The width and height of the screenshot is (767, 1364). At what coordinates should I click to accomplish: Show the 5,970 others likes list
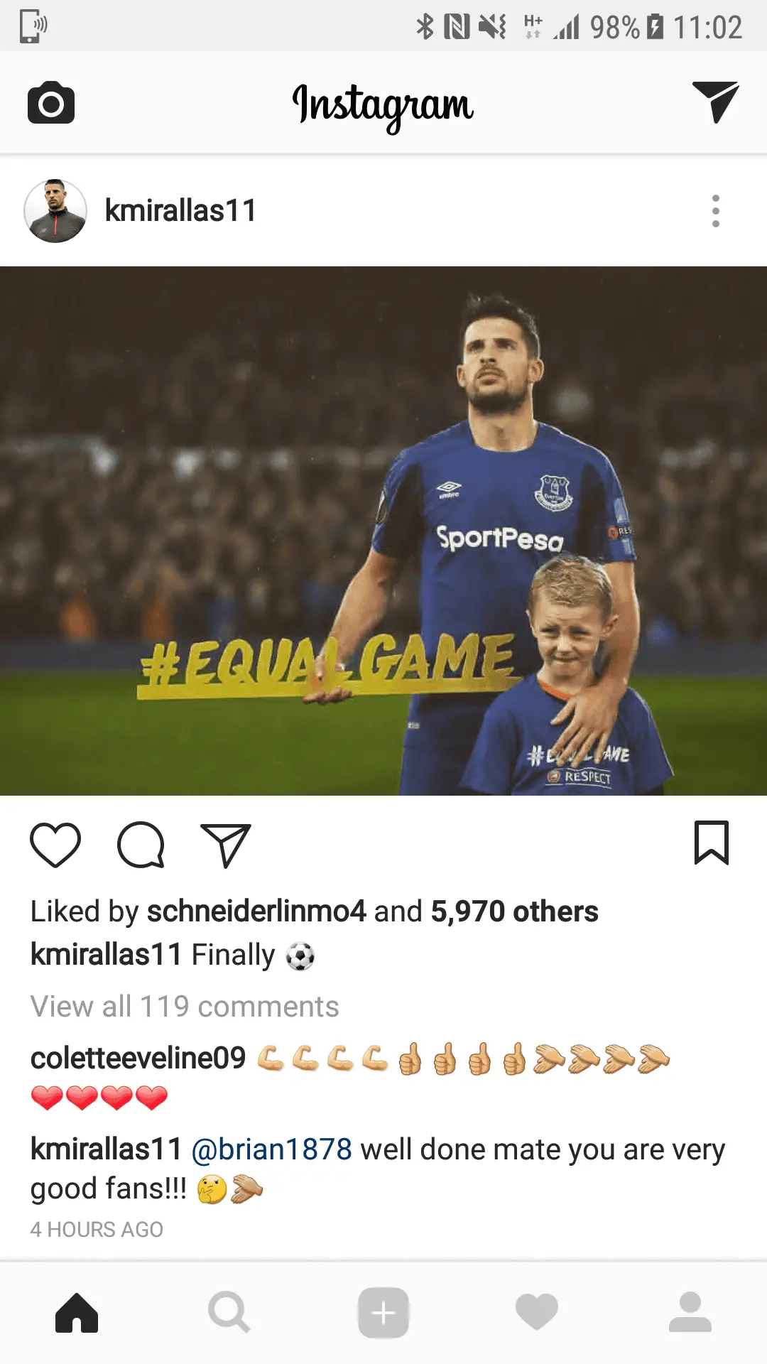pyautogui.click(x=515, y=911)
